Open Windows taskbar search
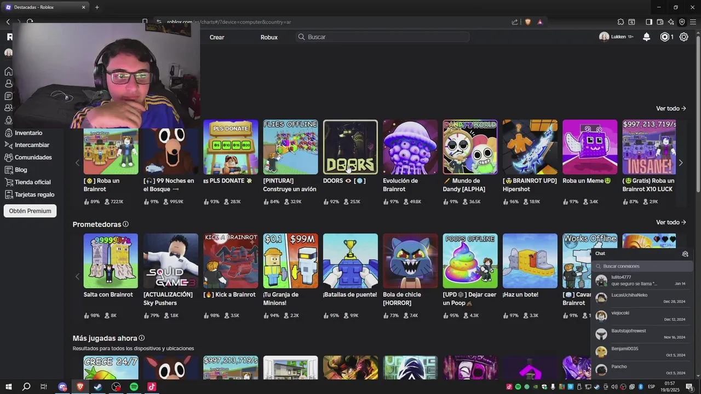Viewport: 701px width, 394px height. [26, 387]
